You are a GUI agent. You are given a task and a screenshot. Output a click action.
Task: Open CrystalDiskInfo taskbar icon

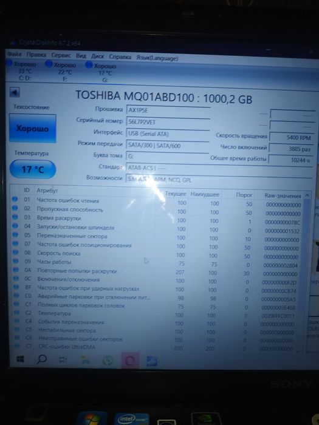[x=152, y=361]
